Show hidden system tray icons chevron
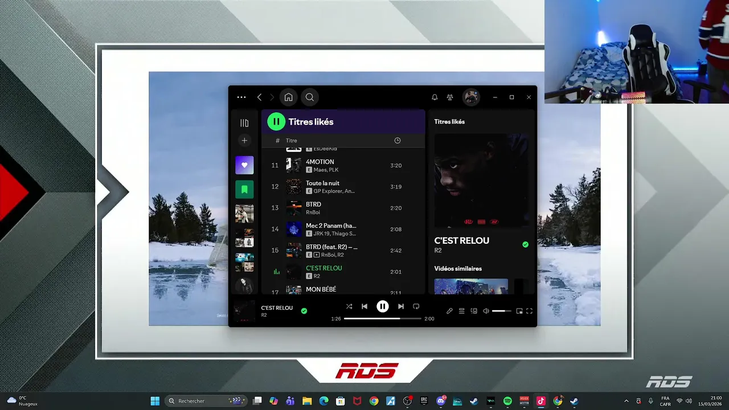 (x=626, y=401)
